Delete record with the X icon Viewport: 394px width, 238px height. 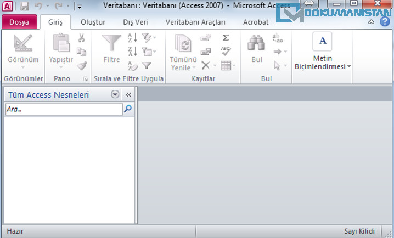(x=206, y=66)
